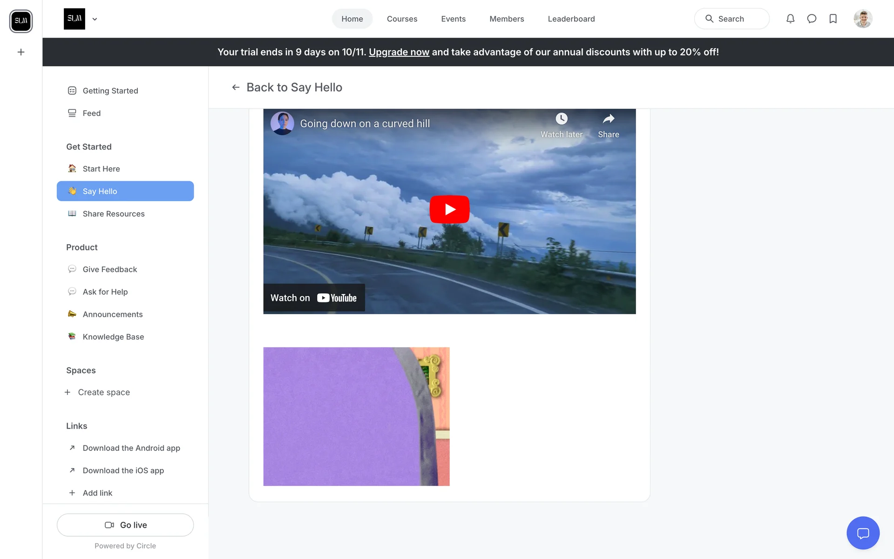Viewport: 894px width, 559px height.
Task: Open the purple image thumbnail
Action: (x=356, y=416)
